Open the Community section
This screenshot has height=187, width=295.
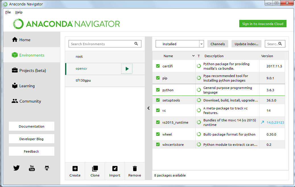point(32,101)
